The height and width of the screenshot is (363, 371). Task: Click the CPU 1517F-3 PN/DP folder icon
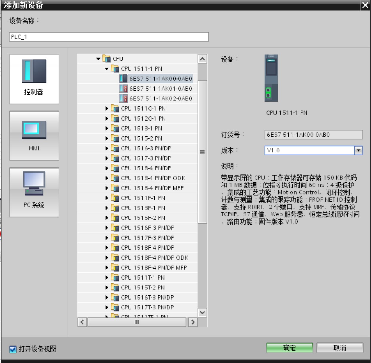coord(115,237)
